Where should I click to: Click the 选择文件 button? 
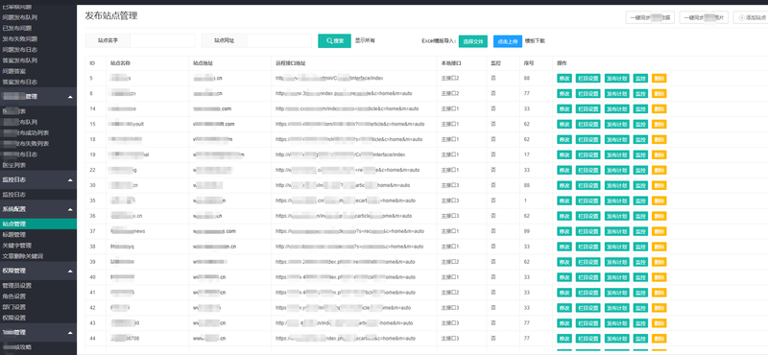473,41
